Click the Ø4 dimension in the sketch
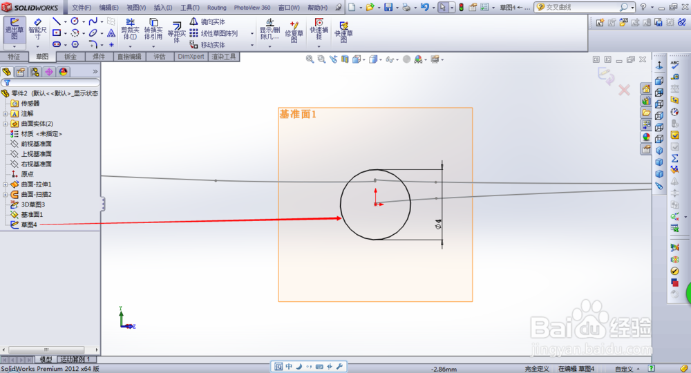 click(x=438, y=224)
